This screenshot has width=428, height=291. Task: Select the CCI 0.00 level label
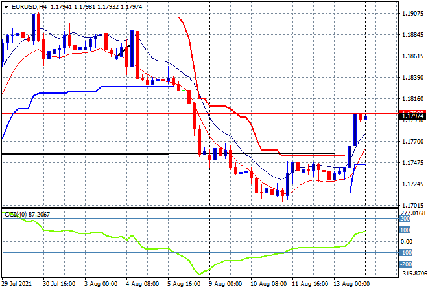click(x=407, y=241)
